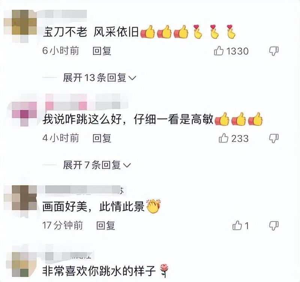This screenshot has width=300, height=282.
Task: Reply to the comment from 6小时前
Action: tap(102, 51)
